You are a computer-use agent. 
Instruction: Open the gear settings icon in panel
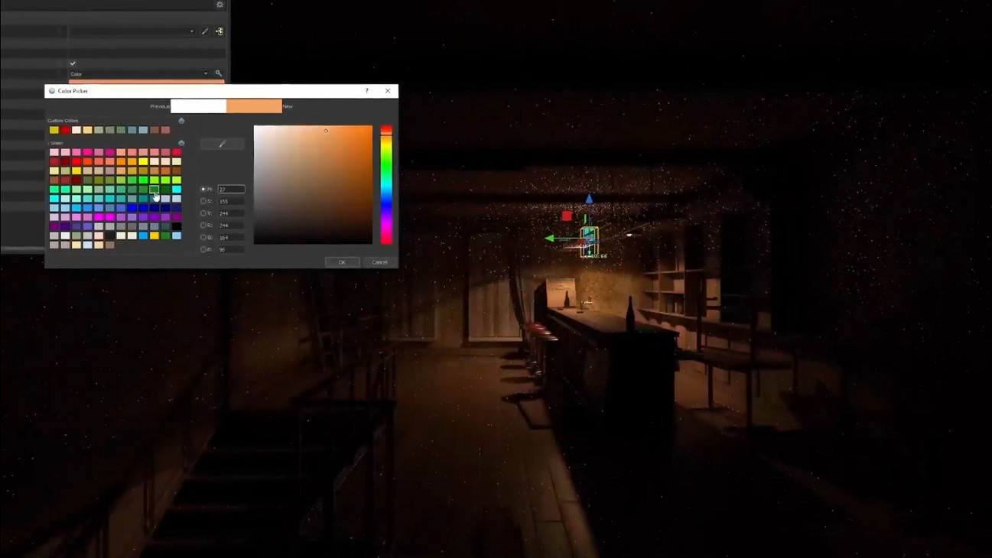(220, 5)
